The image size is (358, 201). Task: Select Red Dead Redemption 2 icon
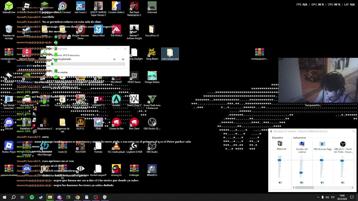point(134,9)
